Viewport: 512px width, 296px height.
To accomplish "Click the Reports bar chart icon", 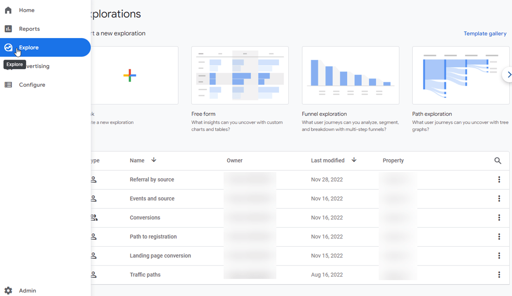I will click(x=8, y=29).
